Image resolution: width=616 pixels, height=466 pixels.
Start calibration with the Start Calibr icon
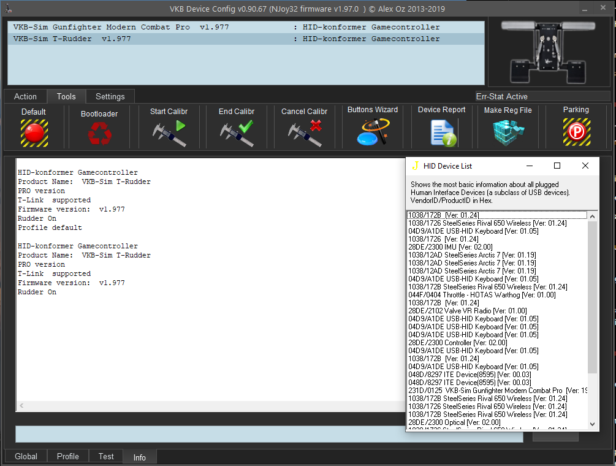pos(169,134)
